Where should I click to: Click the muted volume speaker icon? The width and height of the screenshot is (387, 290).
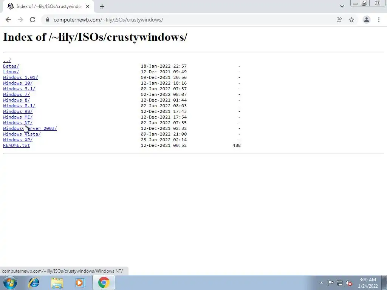coord(349,283)
